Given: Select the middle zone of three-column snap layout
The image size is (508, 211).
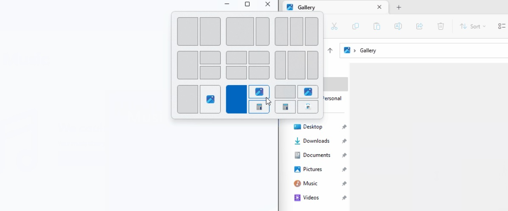Looking at the screenshot, I should (297, 31).
